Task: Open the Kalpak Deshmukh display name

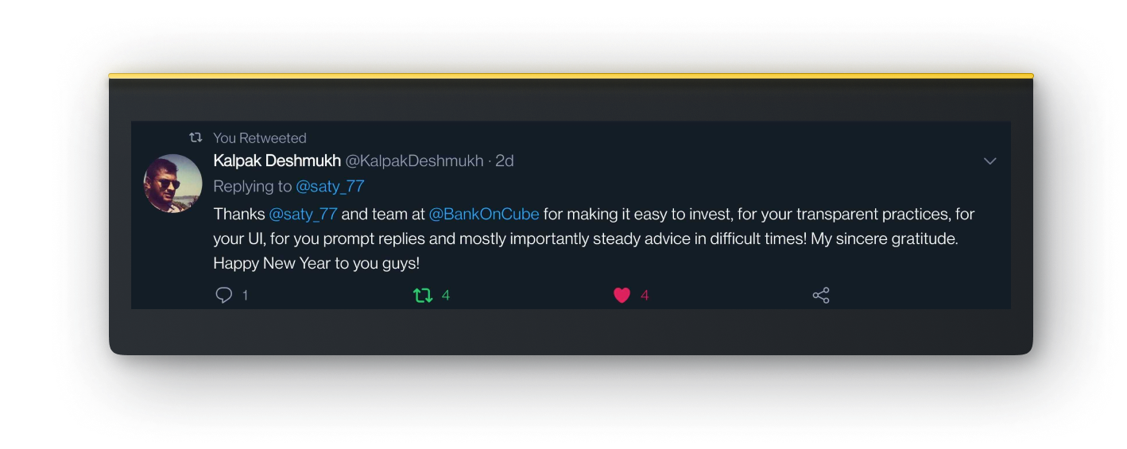Action: (277, 161)
